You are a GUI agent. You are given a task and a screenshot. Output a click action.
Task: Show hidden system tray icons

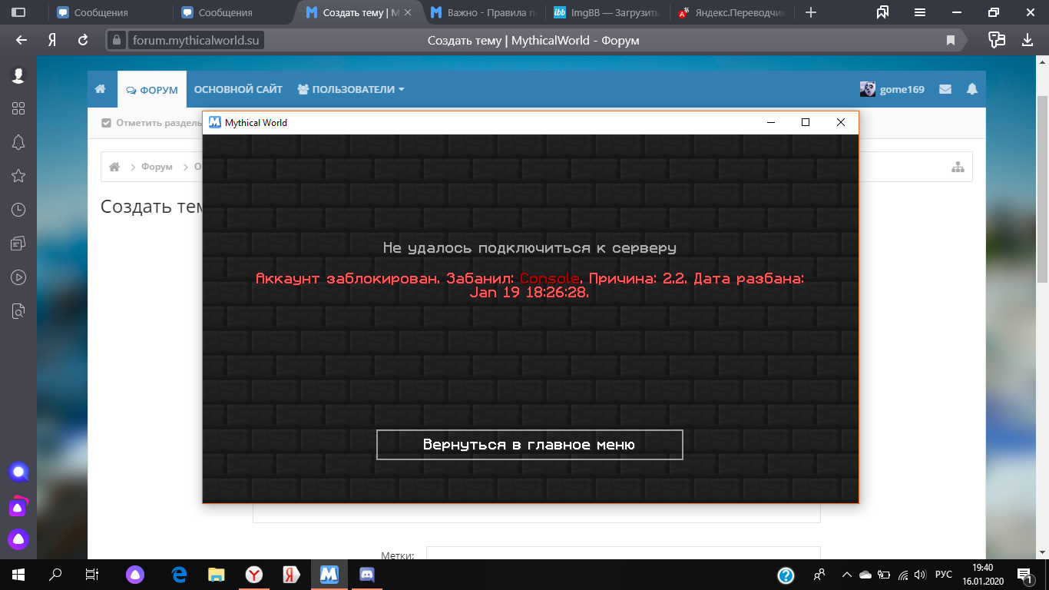(846, 575)
